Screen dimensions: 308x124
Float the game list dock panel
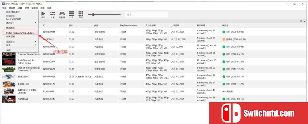pyautogui.click(x=301, y=21)
